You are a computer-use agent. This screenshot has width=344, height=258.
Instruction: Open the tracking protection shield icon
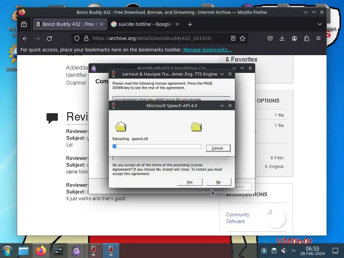point(77,38)
